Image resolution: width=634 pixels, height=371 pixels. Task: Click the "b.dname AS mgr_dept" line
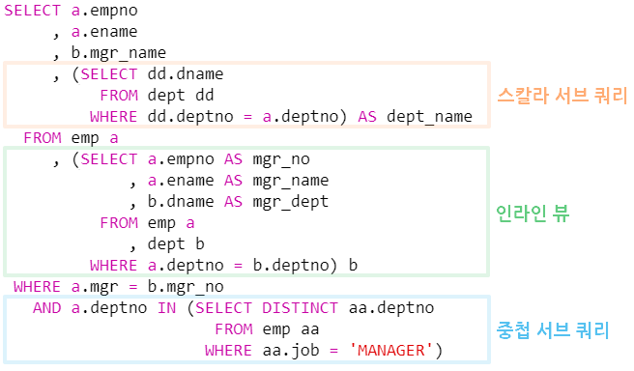tap(238, 202)
